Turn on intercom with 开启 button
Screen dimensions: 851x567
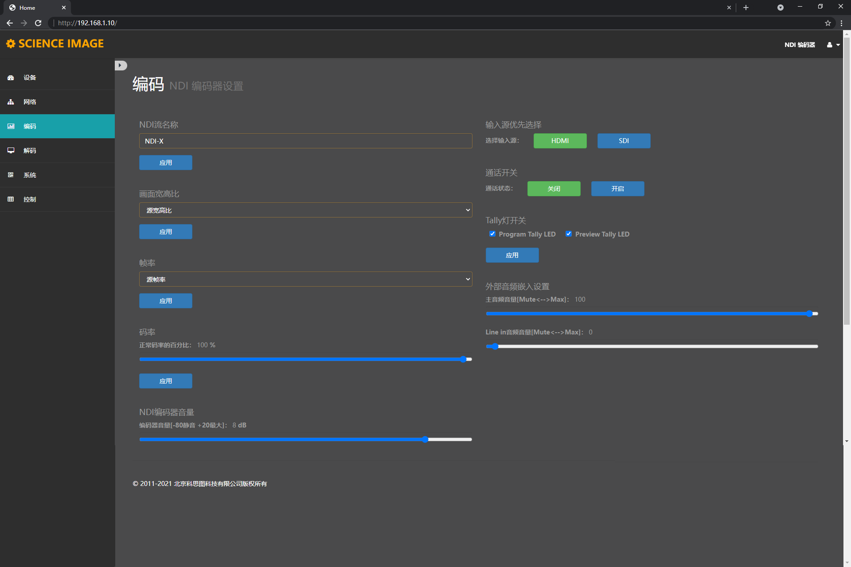[617, 189]
